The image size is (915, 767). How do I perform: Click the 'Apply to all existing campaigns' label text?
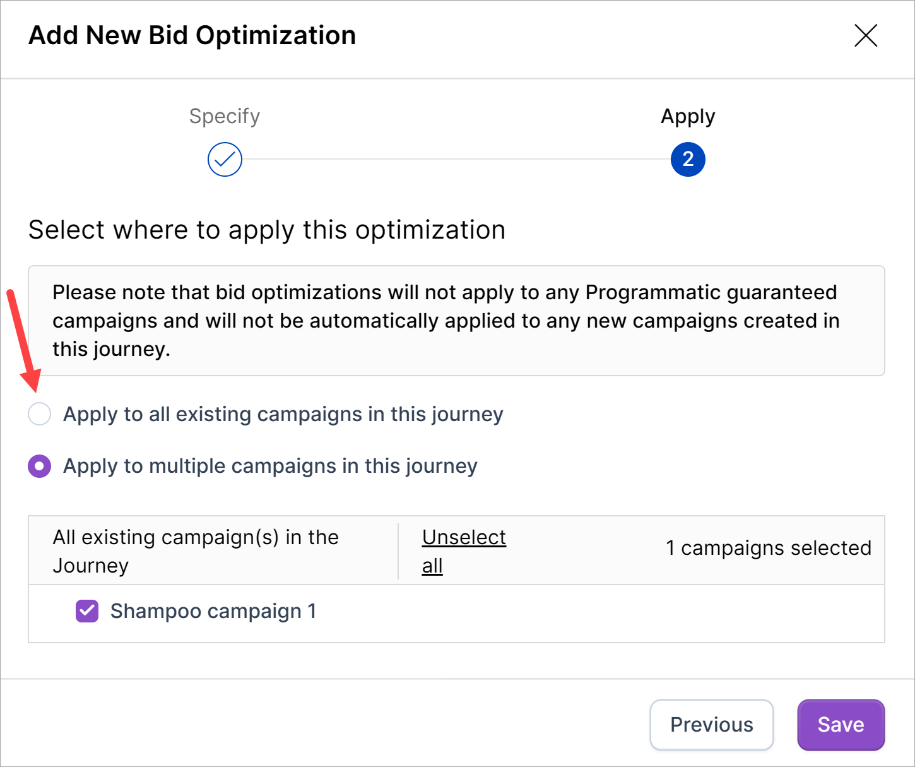pos(283,414)
